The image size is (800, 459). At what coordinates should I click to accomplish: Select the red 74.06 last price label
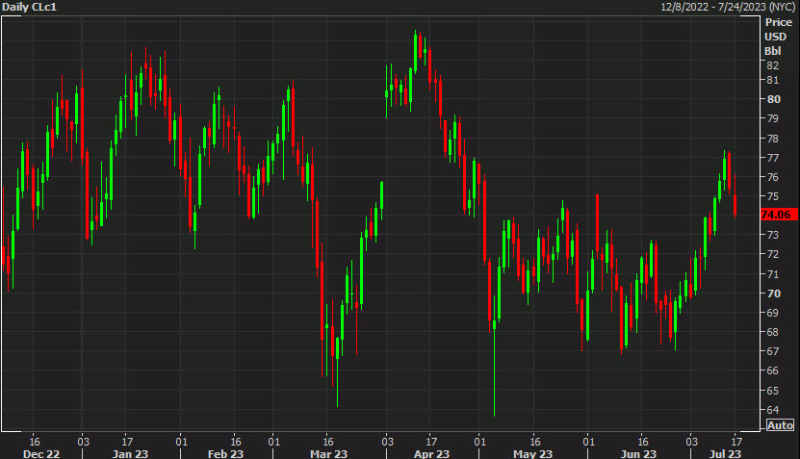click(779, 215)
